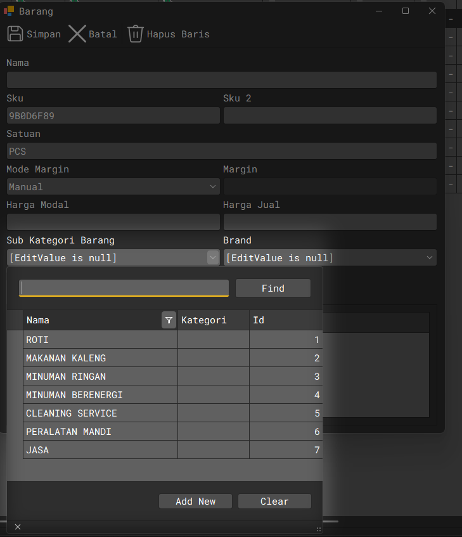The width and height of the screenshot is (462, 537).
Task: Click the Simpan save icon
Action: pos(15,34)
